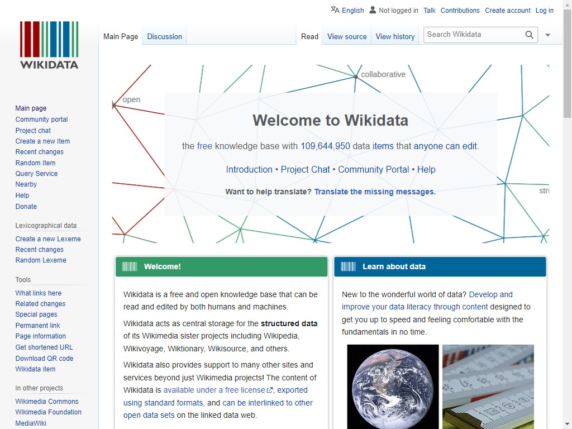Click Translate the missing messages link
This screenshot has width=572, height=429.
(x=375, y=192)
